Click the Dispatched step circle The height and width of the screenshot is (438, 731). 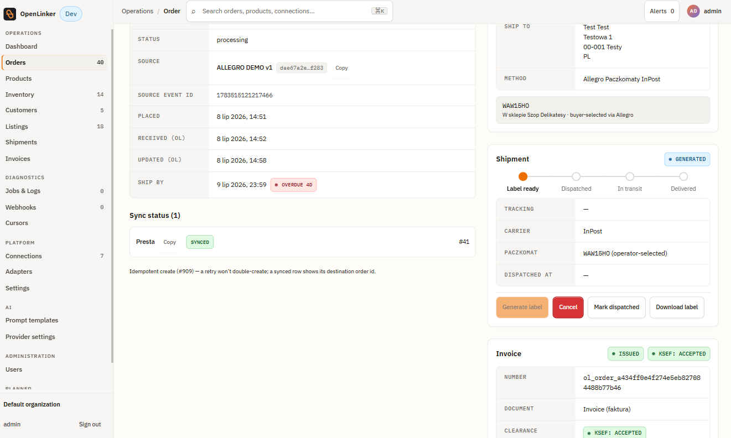(576, 176)
